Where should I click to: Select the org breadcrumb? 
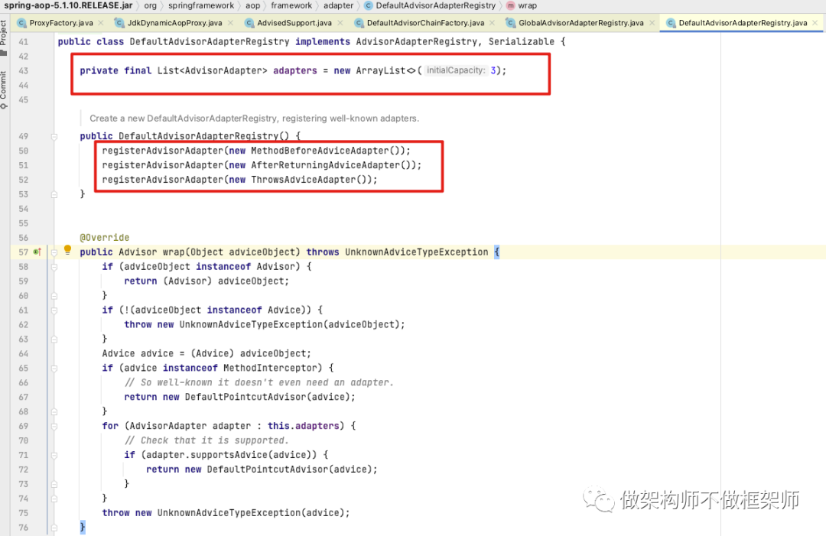(150, 5)
